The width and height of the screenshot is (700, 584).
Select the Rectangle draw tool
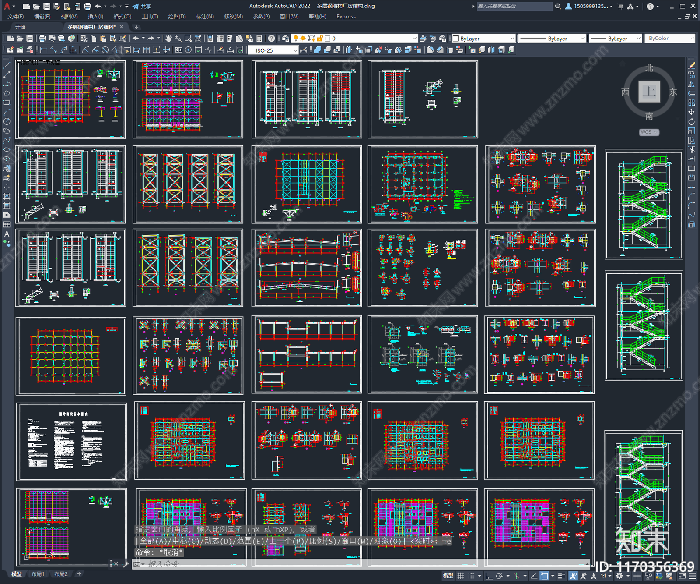coord(7,103)
